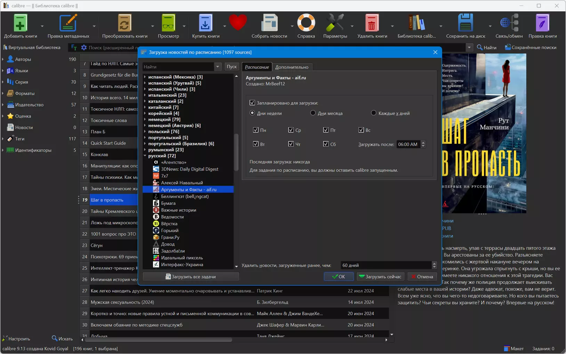Screen dimensions: 566x354
Task: Select the Алексей Навальный news source
Action: coord(182,183)
